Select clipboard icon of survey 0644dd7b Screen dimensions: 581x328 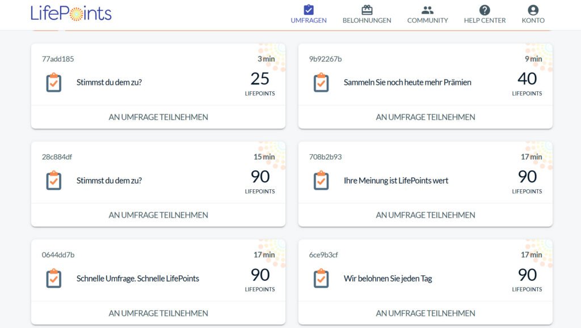(54, 279)
